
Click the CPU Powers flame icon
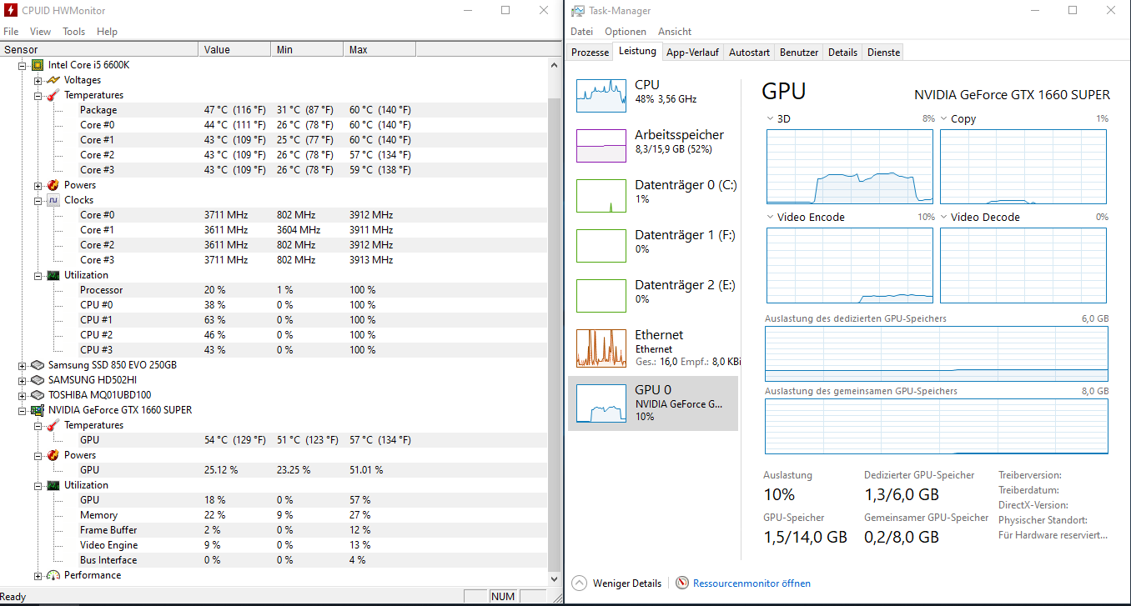pos(53,185)
